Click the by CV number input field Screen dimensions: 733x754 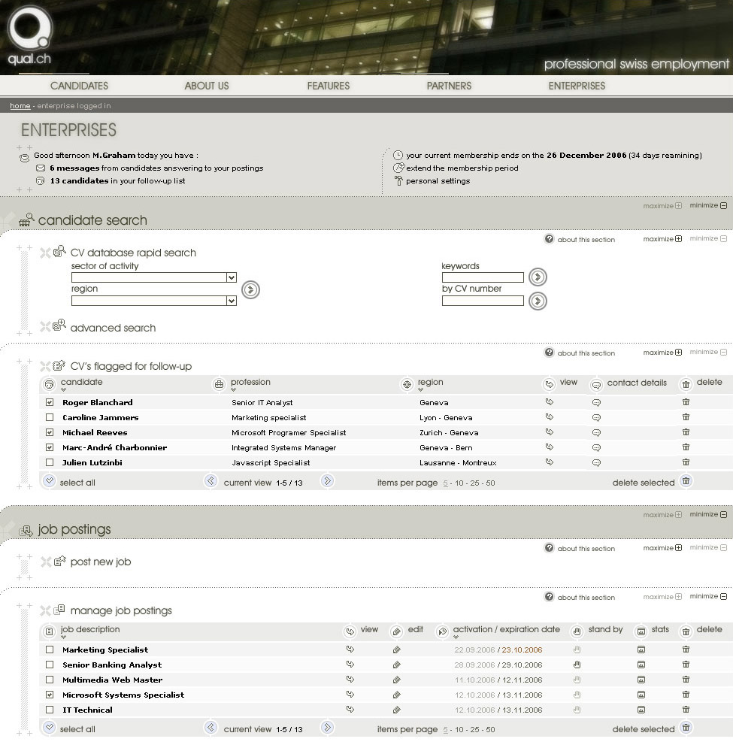[483, 301]
